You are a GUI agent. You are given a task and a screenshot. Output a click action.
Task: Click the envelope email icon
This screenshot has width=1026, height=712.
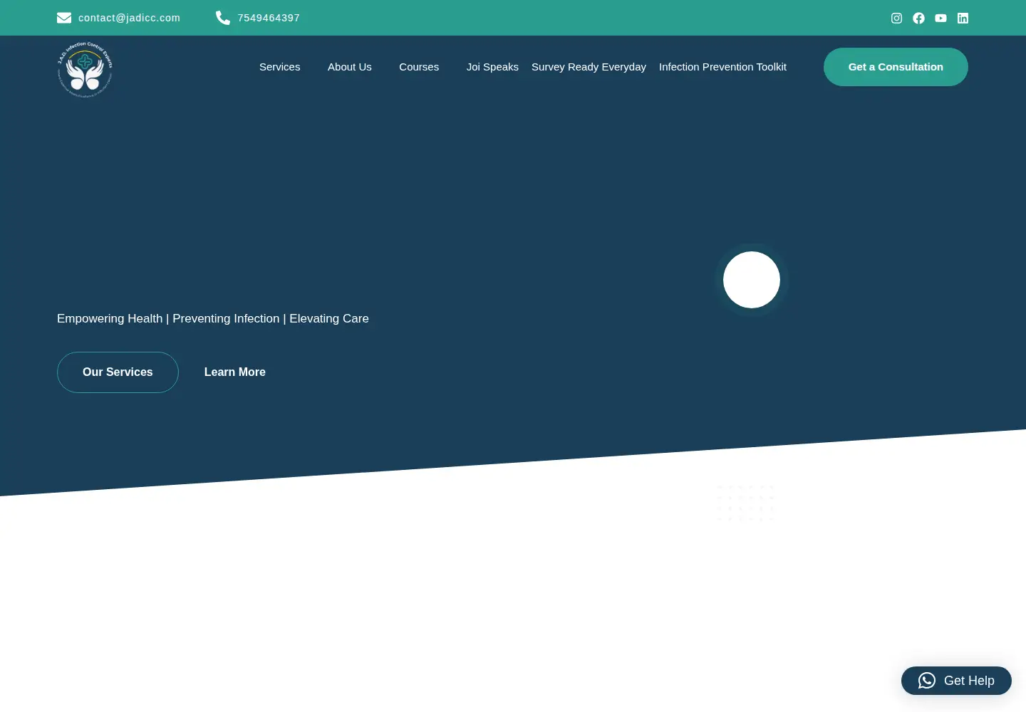(x=64, y=18)
